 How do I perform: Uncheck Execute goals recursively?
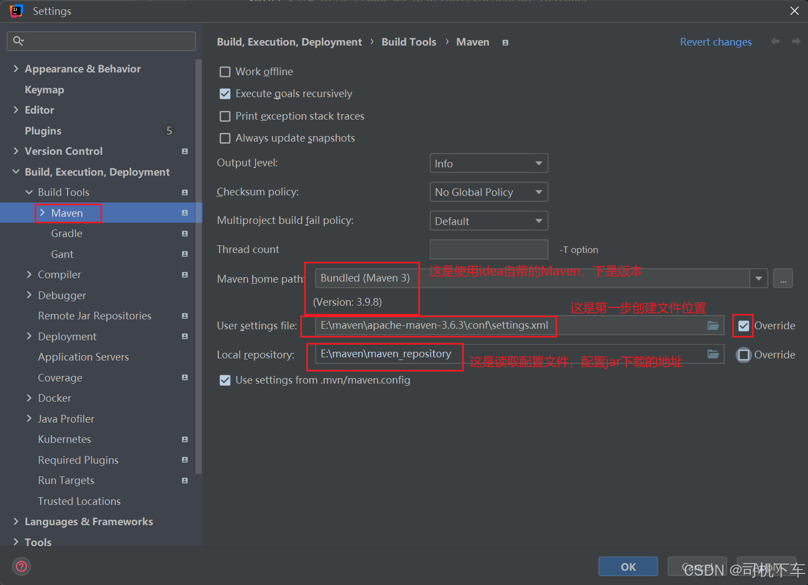coord(225,94)
